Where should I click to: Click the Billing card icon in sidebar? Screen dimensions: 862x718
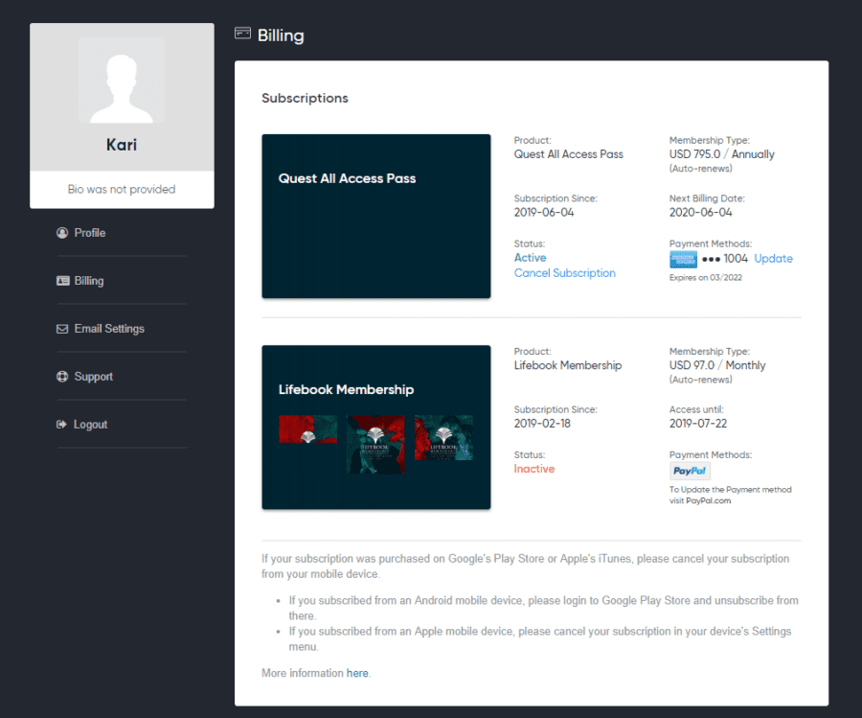pos(62,281)
